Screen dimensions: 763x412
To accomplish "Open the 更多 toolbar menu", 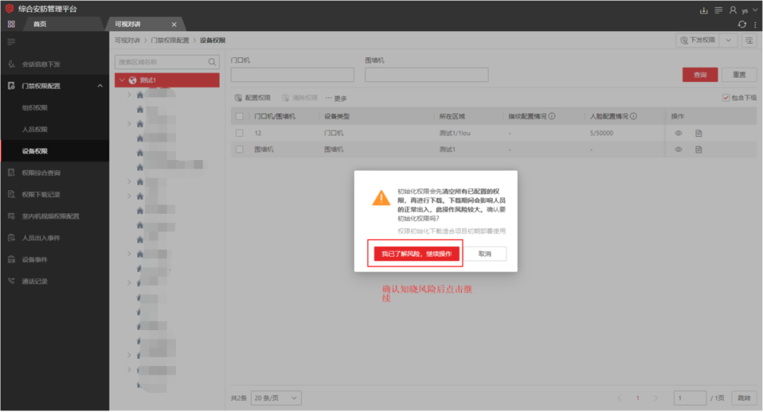I will coord(336,98).
